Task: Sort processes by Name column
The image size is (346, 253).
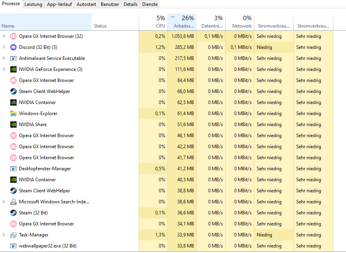Action: pos(46,22)
